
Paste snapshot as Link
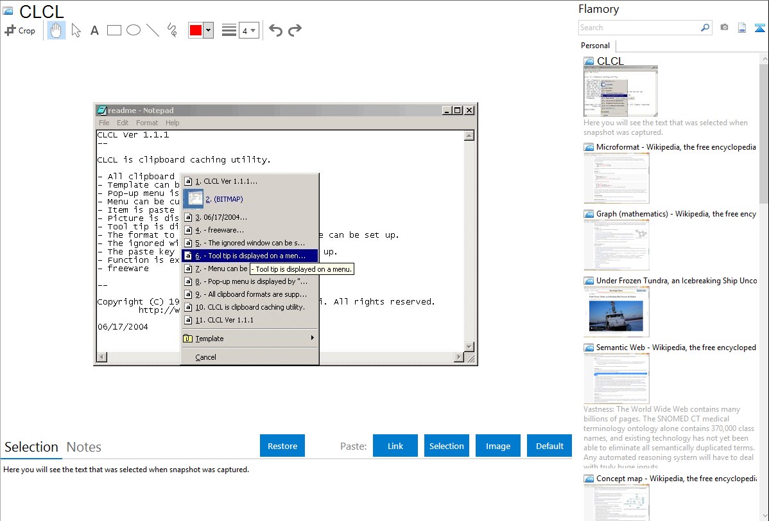point(395,446)
